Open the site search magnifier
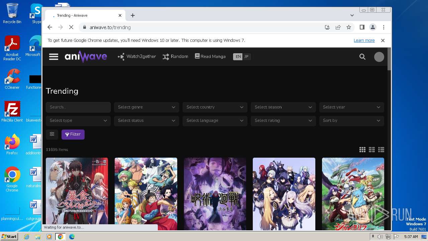This screenshot has height=241, width=428. (x=362, y=57)
